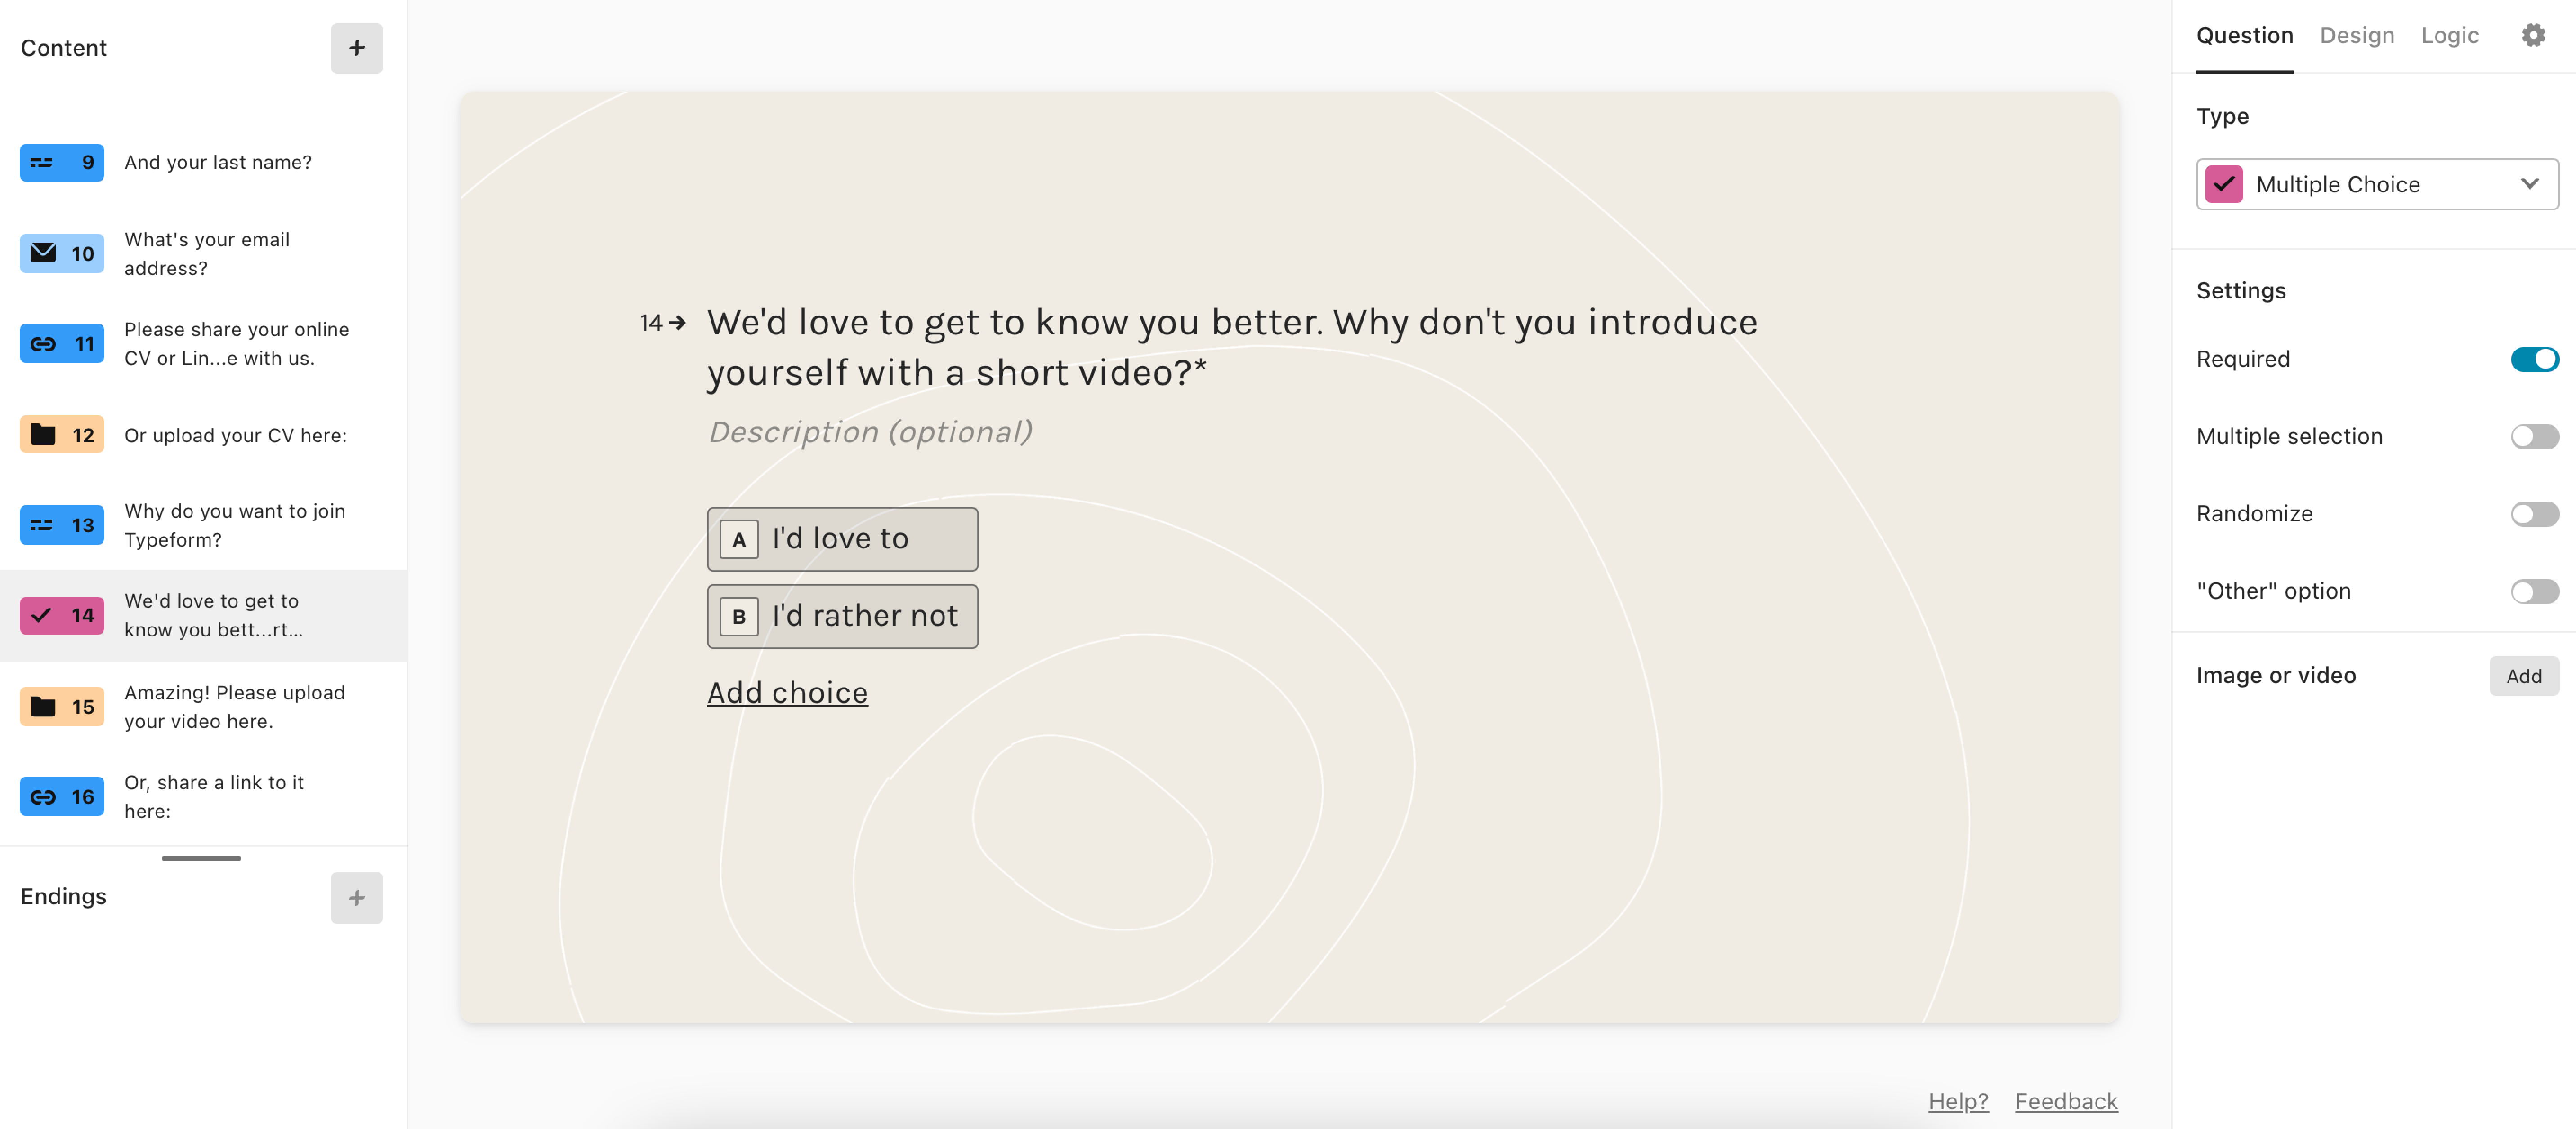
Task: Select question 9 short text badge
Action: tap(62, 162)
